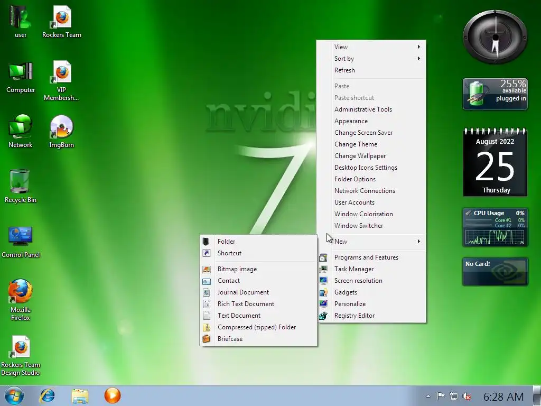541x406 pixels.
Task: Select the Computer desktop icon
Action: pos(21,77)
